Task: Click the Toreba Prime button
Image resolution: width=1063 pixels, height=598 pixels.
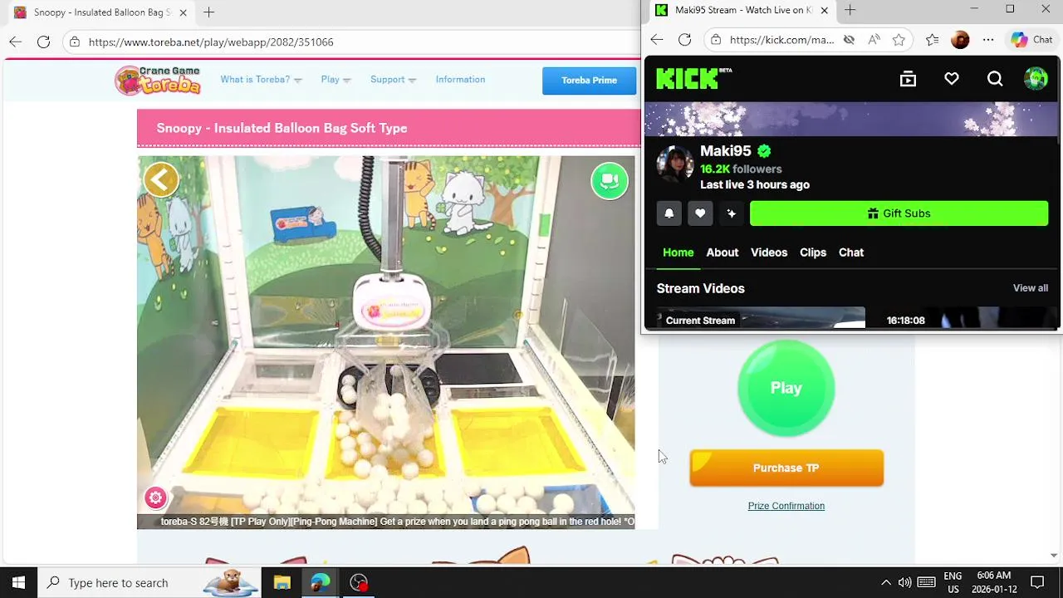Action: [x=589, y=81]
